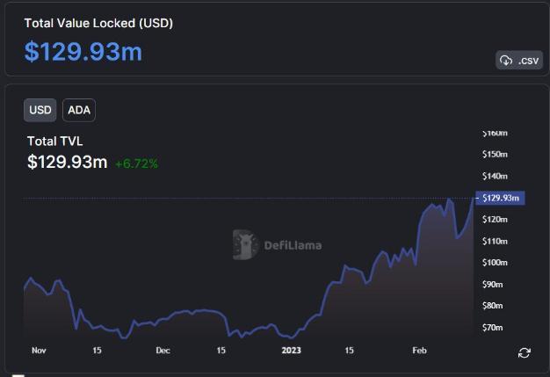The image size is (550, 377).
Task: Click the +6.72% change indicator
Action: [136, 163]
